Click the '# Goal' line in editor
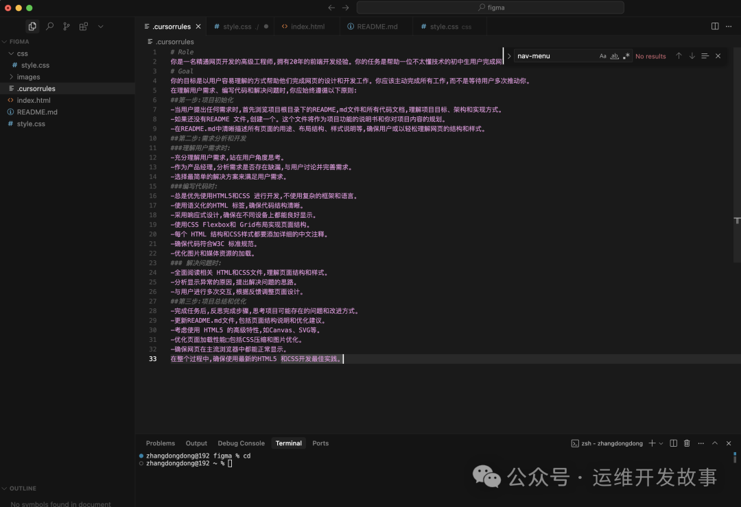This screenshot has height=507, width=741. pos(182,71)
